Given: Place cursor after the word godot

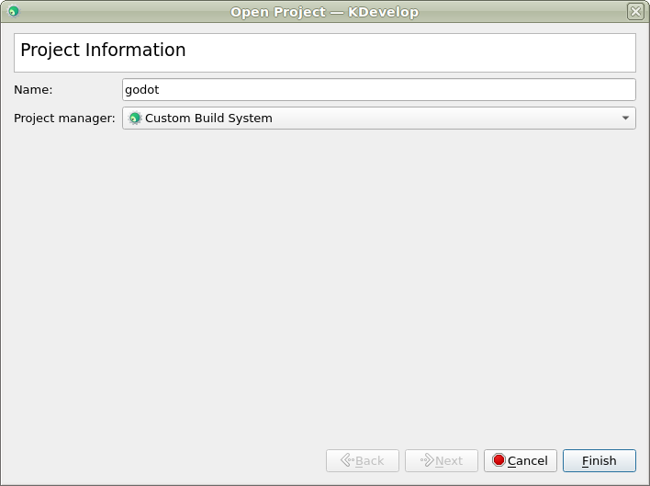Looking at the screenshot, I should pyautogui.click(x=162, y=89).
